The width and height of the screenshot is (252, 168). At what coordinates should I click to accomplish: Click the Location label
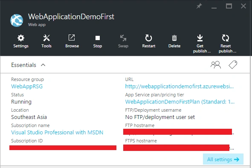[20, 110]
